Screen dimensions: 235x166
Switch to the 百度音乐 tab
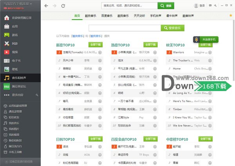click(107, 16)
